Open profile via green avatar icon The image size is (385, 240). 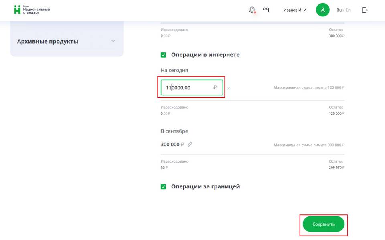point(322,10)
